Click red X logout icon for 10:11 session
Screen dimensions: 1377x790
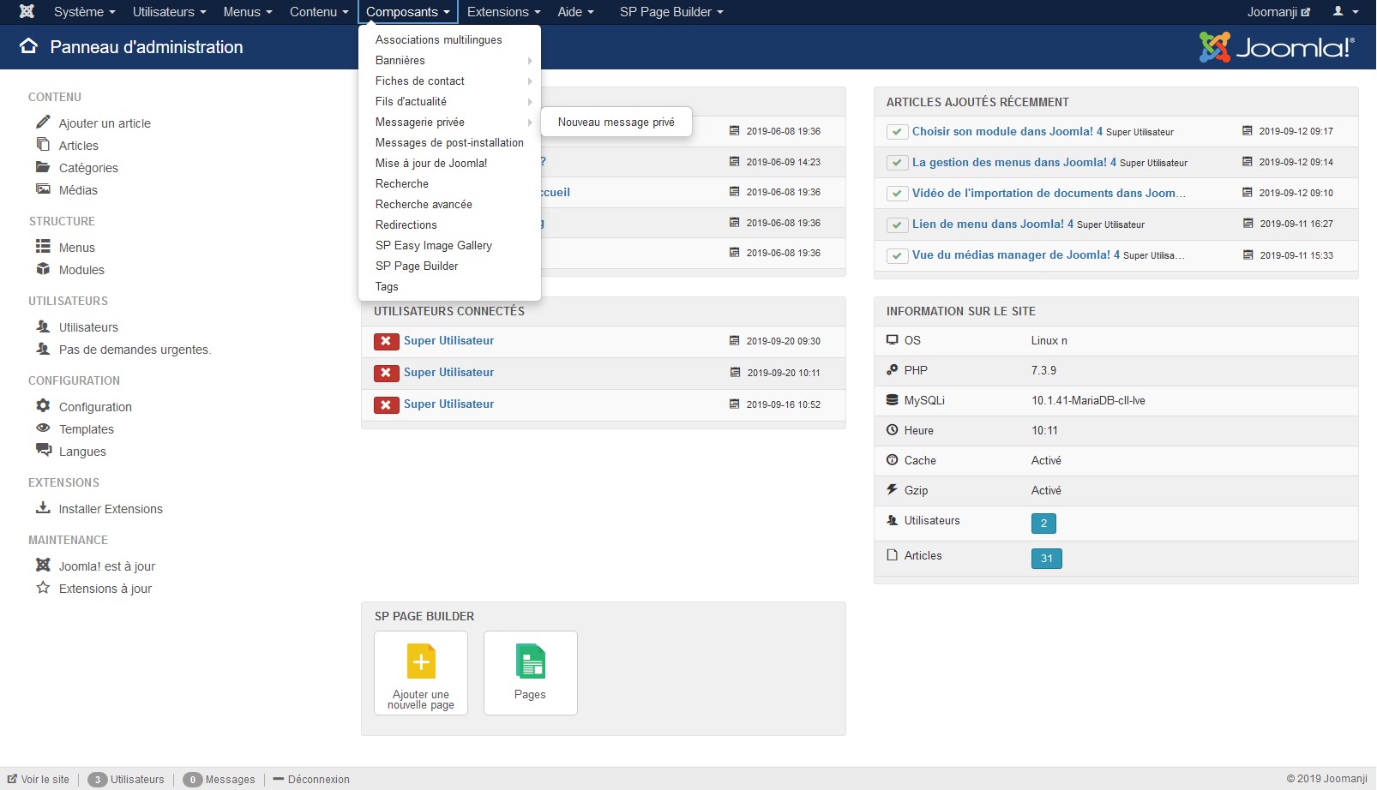click(x=386, y=373)
